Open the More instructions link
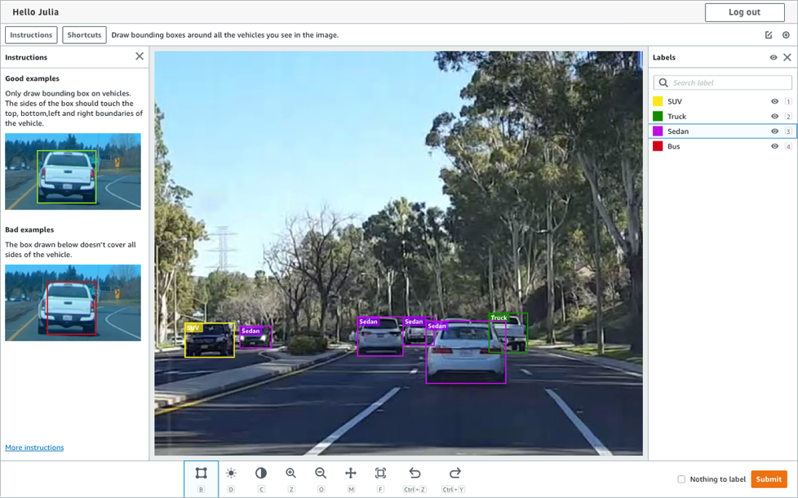798x498 pixels. pos(33,447)
